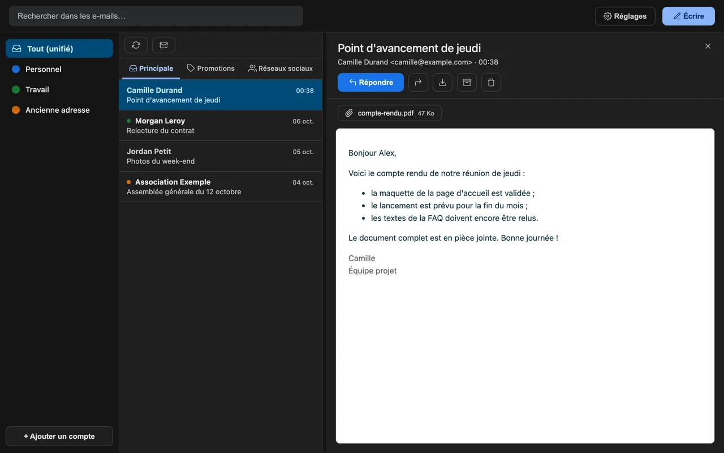
Task: Click the Écrire compose button
Action: 688,16
